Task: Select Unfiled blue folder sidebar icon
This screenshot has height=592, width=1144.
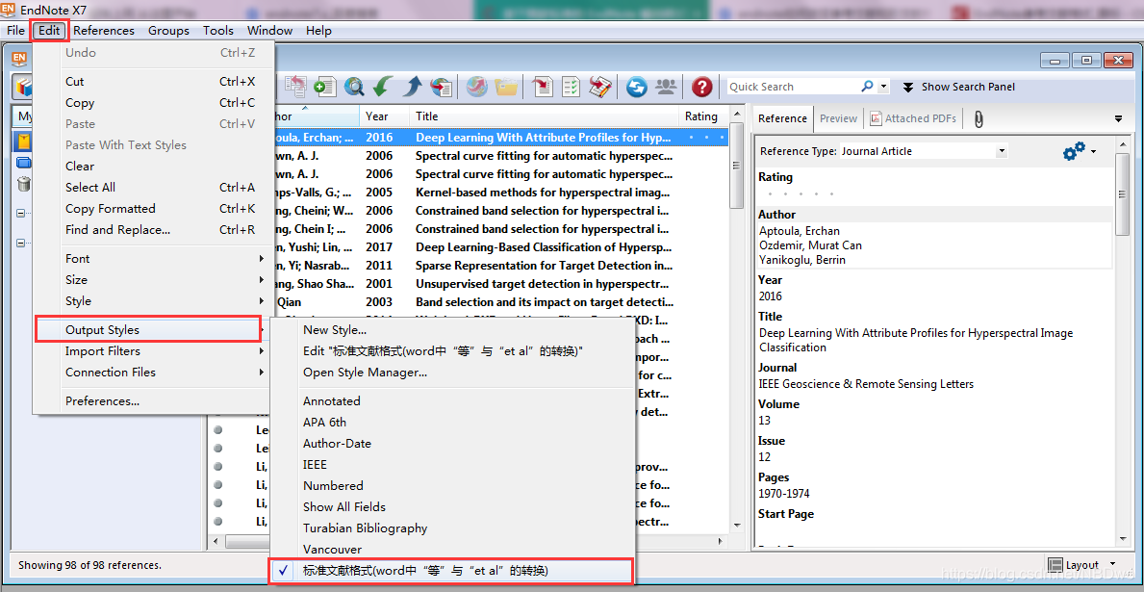Action: point(24,162)
